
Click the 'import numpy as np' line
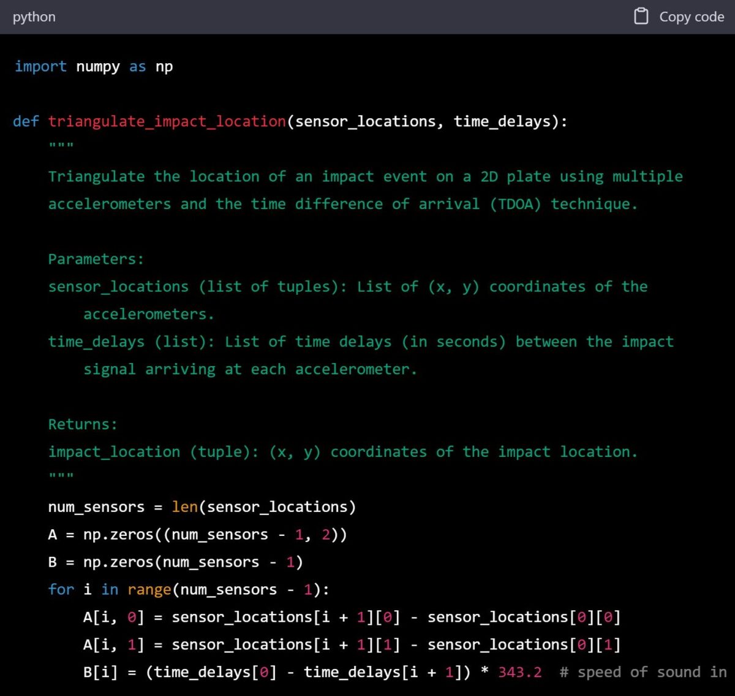94,67
